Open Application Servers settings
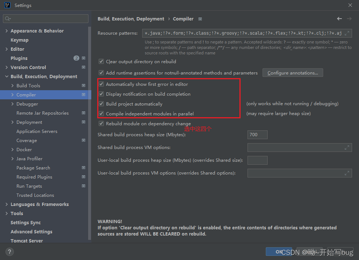Viewport: 359px width, 260px height. [37, 131]
